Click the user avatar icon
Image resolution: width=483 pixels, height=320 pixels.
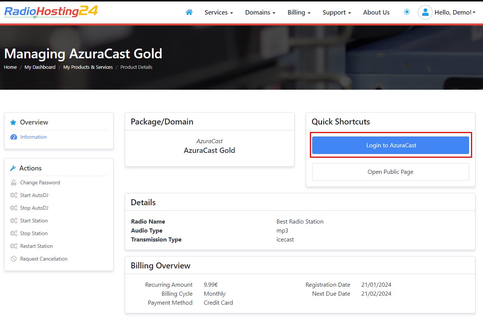[425, 12]
